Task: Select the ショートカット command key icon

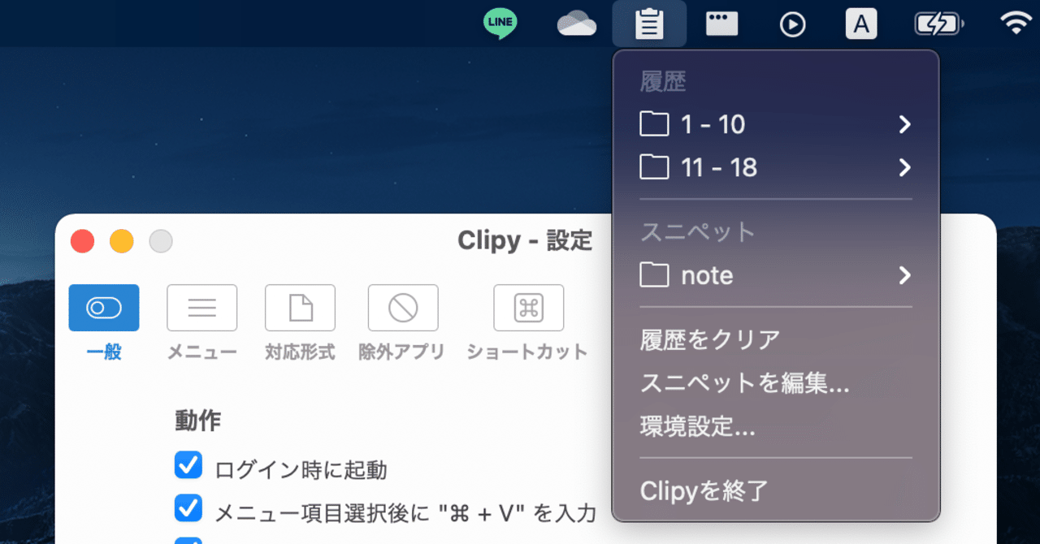Action: point(529,308)
